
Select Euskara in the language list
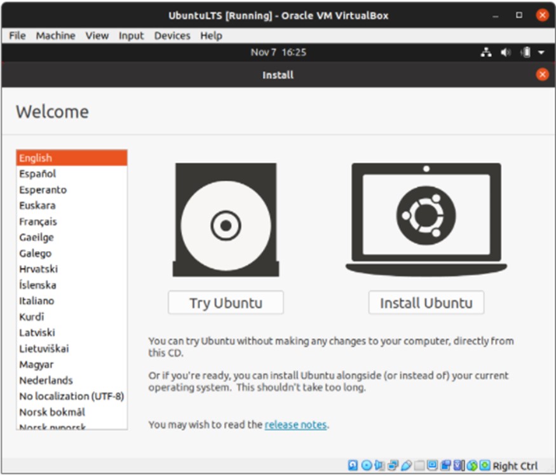[72, 205]
